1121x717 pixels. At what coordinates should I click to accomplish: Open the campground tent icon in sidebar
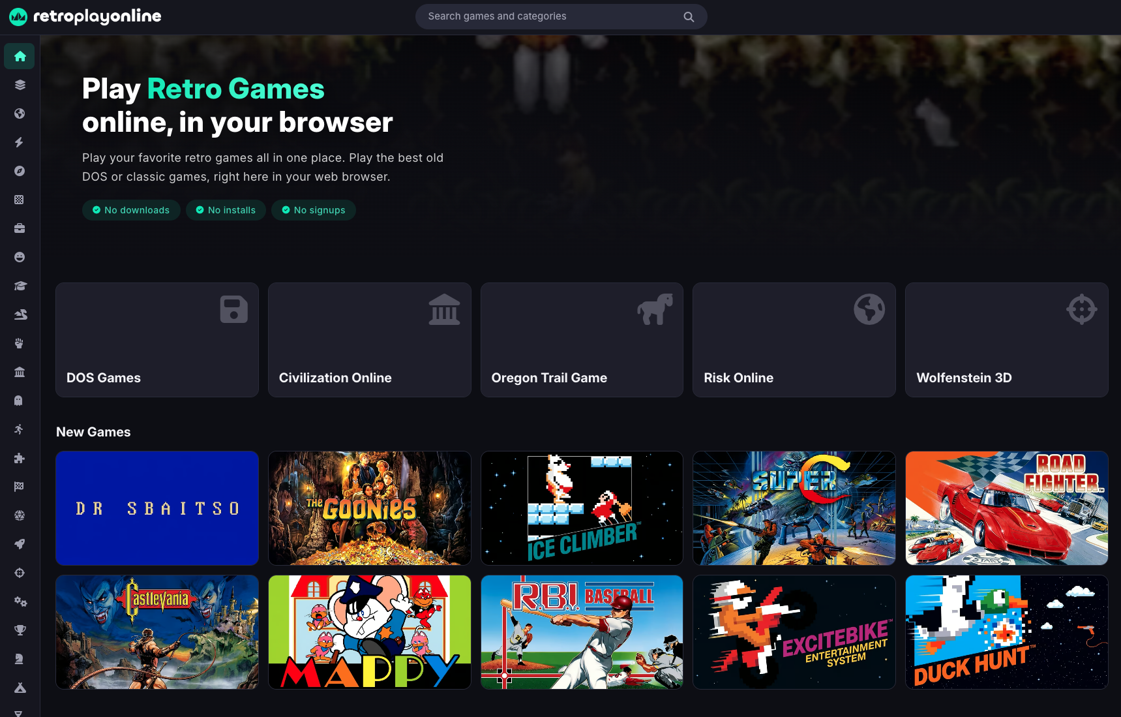(x=20, y=688)
